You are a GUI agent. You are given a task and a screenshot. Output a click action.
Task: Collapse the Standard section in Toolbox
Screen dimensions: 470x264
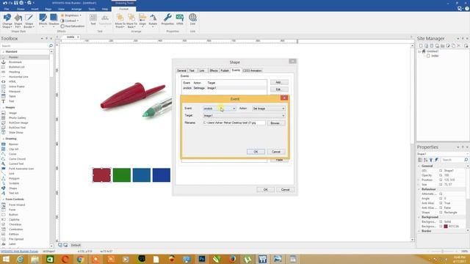[3, 52]
